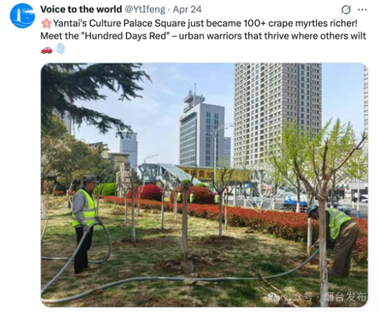Click the @YtIfeng handle
This screenshot has height=314, width=379.
[x=145, y=9]
